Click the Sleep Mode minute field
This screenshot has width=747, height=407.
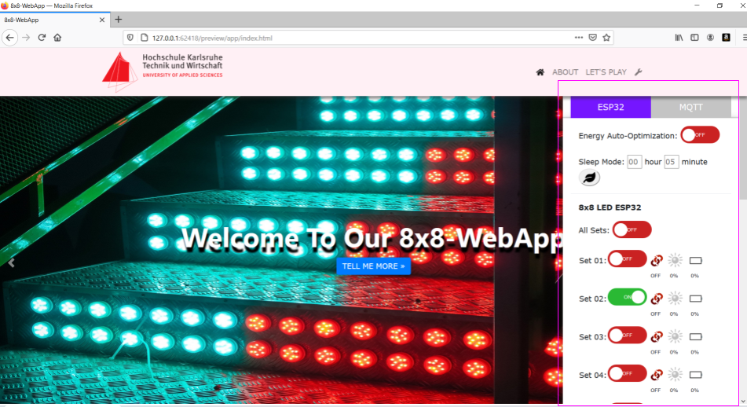(x=671, y=162)
